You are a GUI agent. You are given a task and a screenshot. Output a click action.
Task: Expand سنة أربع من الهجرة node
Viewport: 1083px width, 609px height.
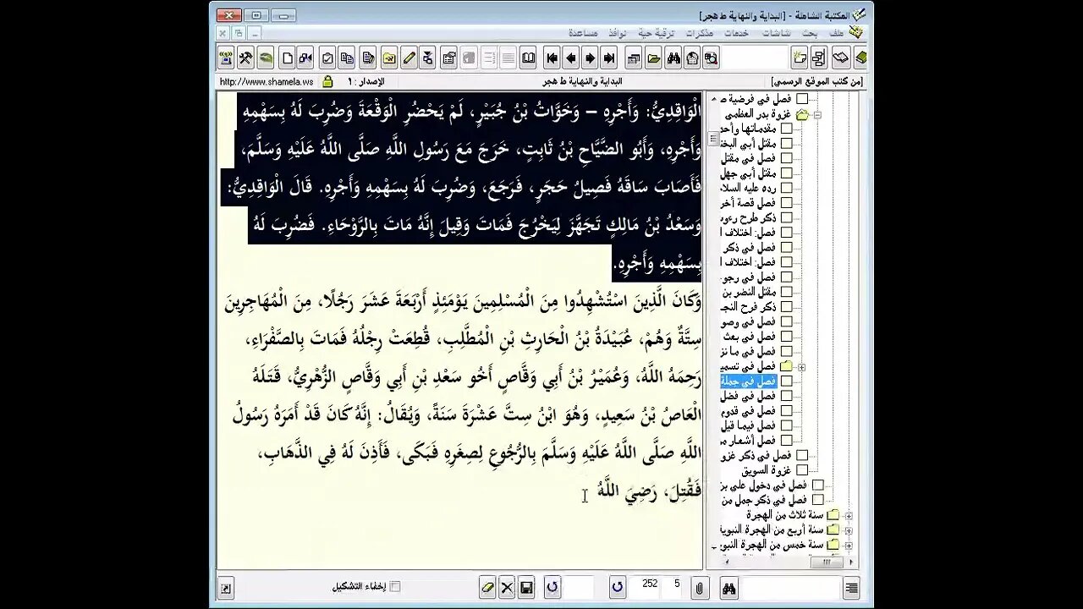coord(849,530)
